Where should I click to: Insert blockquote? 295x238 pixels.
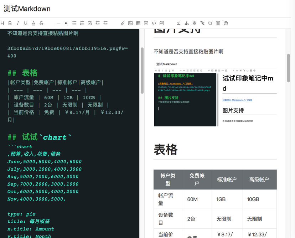pyautogui.click(x=66, y=23)
